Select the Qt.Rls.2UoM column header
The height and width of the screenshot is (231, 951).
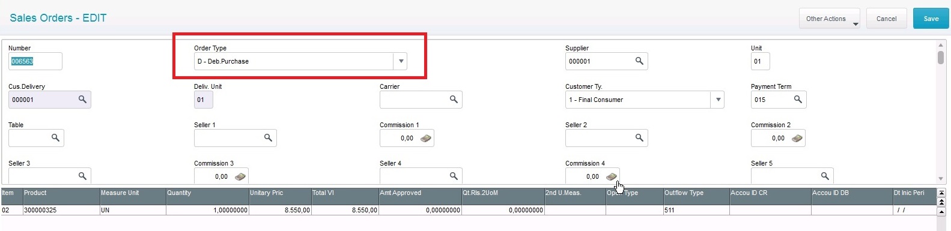pos(502,196)
